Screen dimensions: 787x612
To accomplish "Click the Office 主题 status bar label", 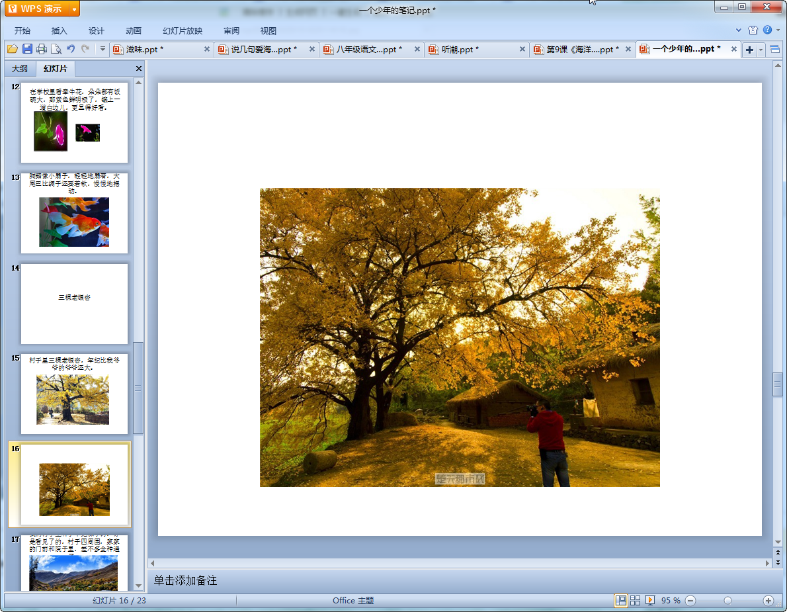I will [x=353, y=601].
